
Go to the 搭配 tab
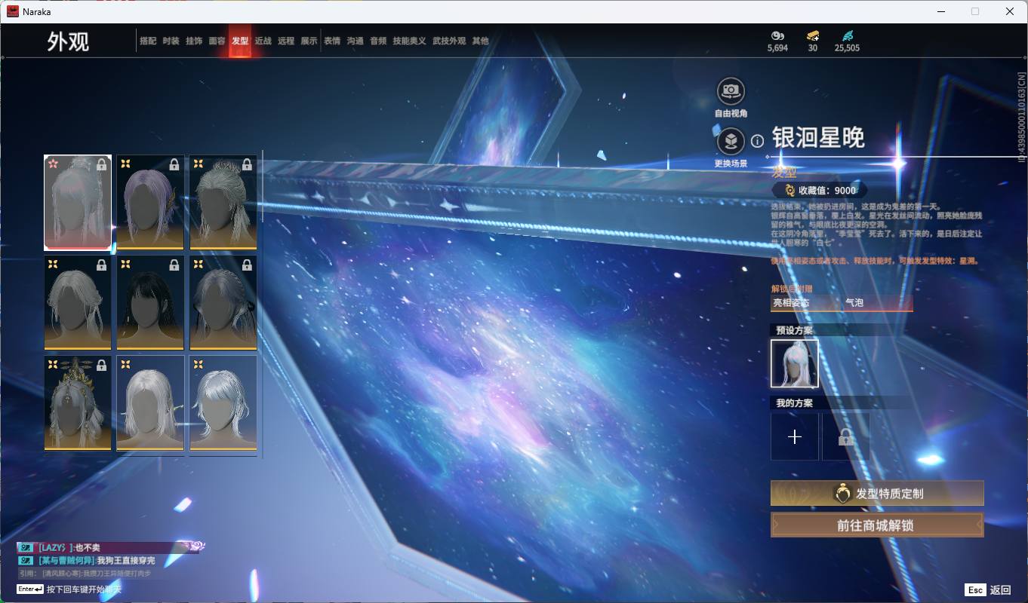148,41
